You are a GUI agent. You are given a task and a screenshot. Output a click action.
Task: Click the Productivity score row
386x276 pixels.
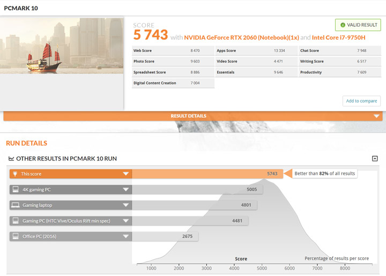coord(340,72)
